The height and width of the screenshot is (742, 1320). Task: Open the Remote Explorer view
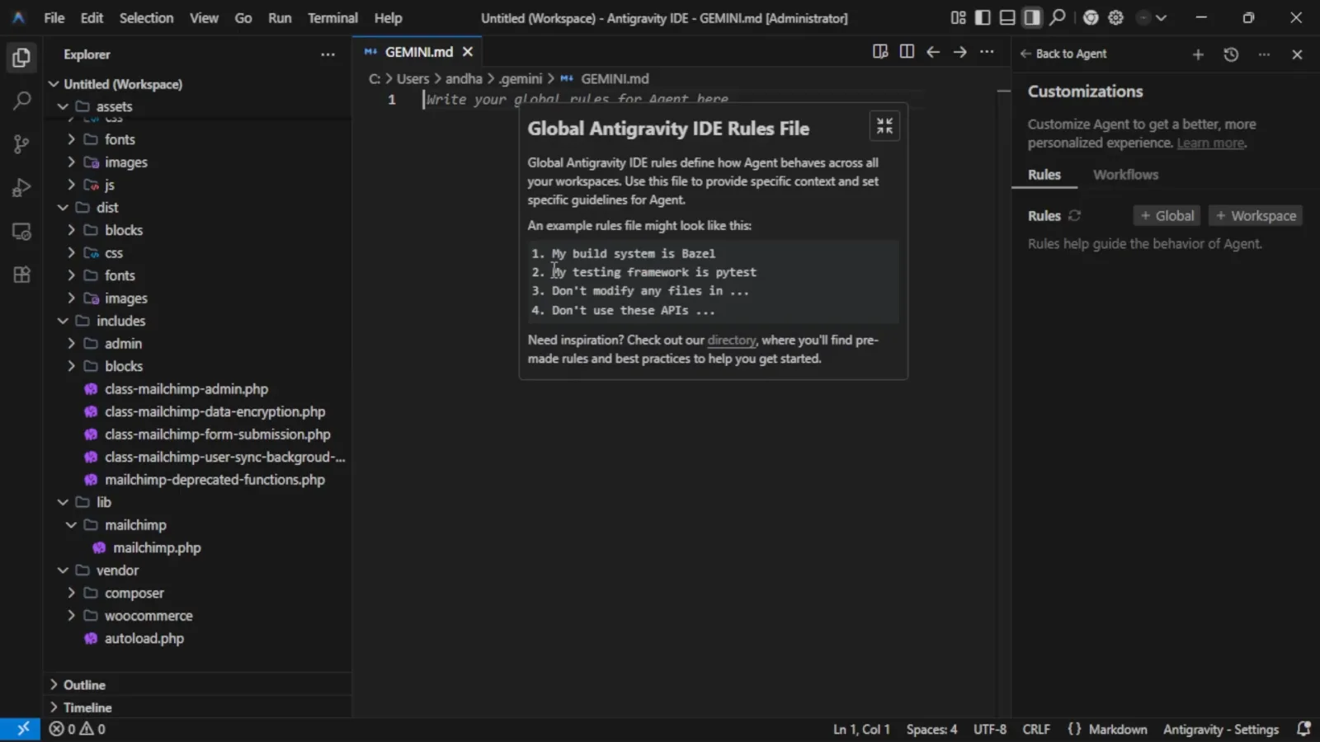coord(21,232)
